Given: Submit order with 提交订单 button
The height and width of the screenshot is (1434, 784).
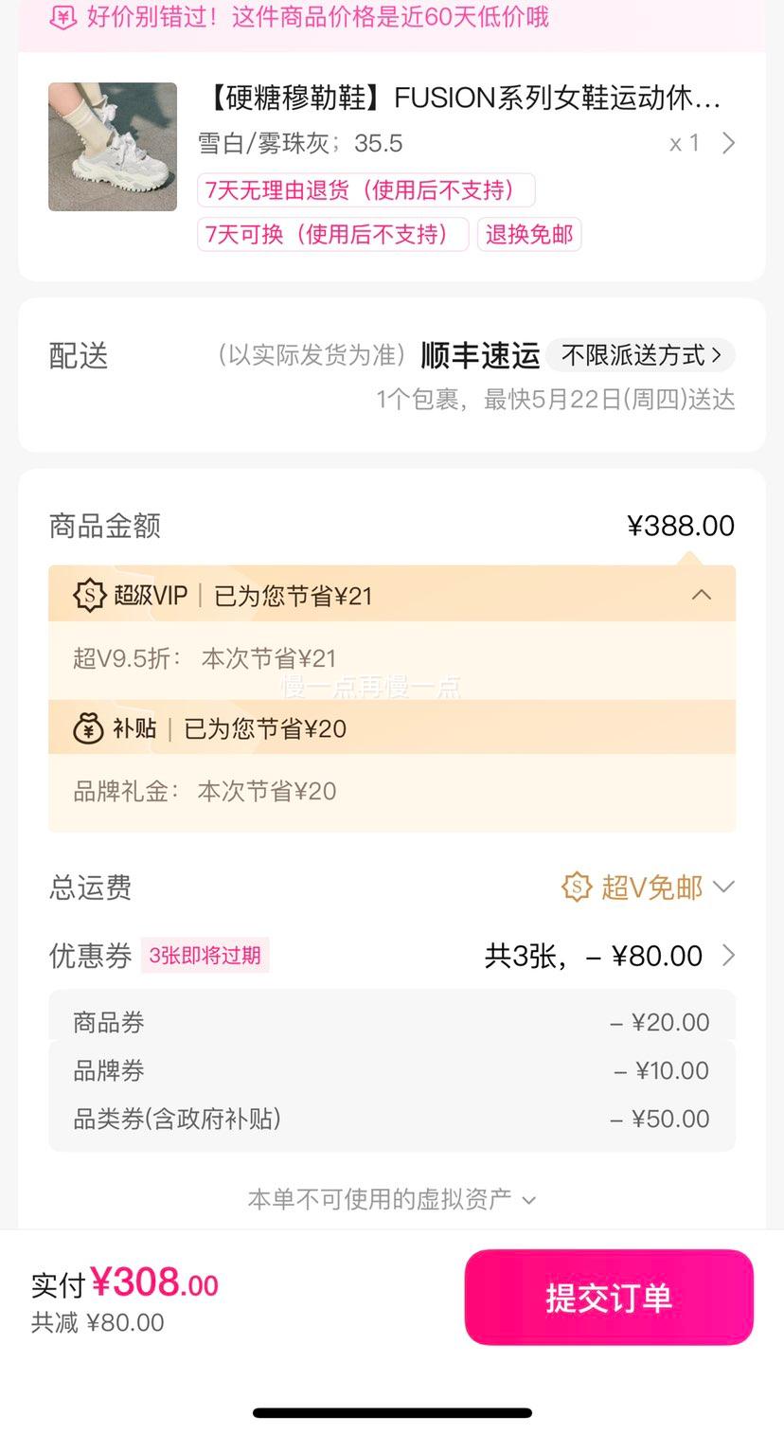Looking at the screenshot, I should pos(609,1298).
